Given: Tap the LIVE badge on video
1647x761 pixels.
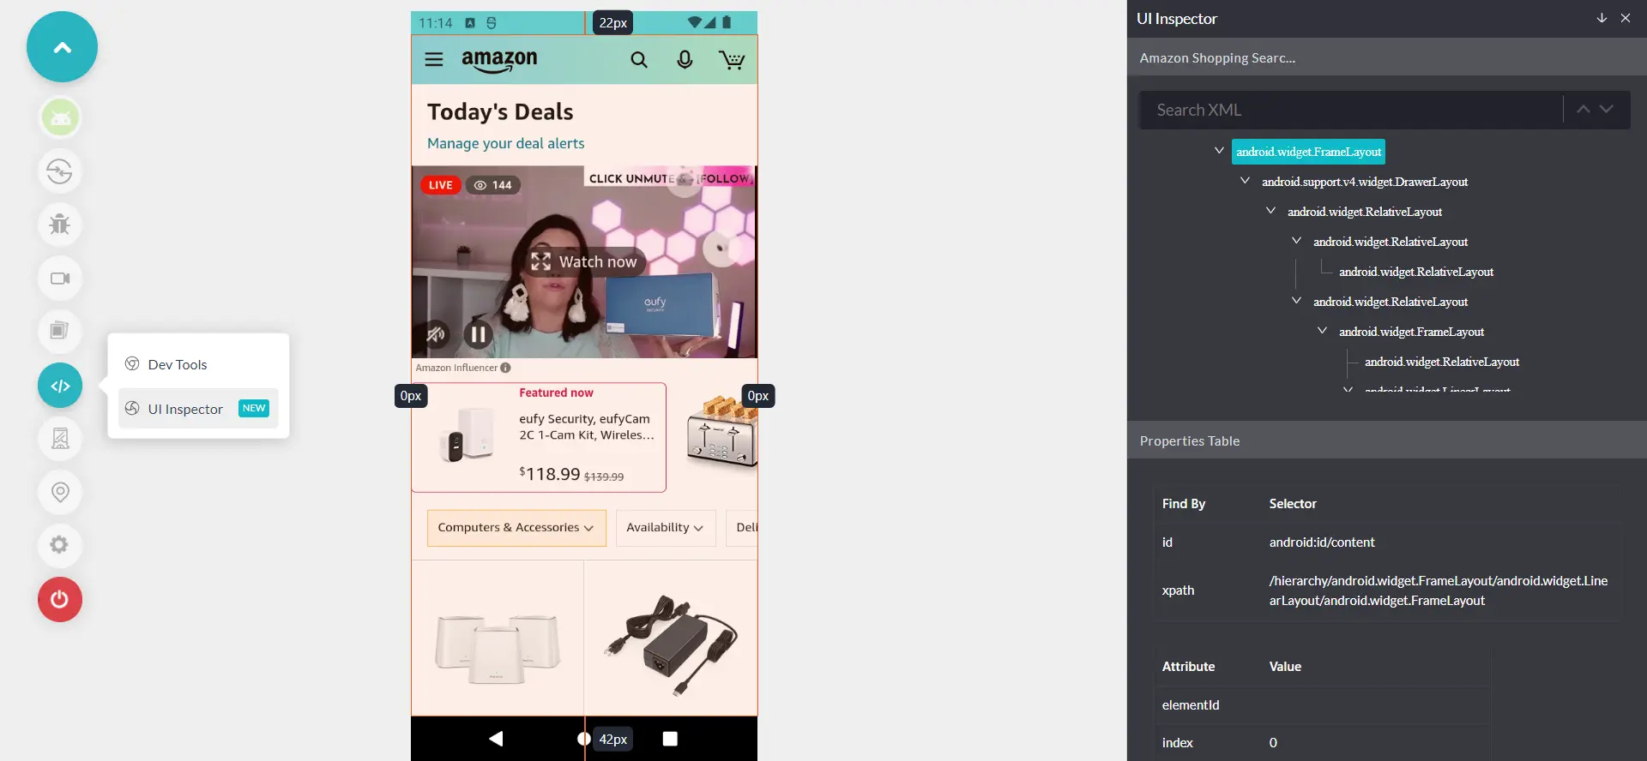Looking at the screenshot, I should [440, 185].
